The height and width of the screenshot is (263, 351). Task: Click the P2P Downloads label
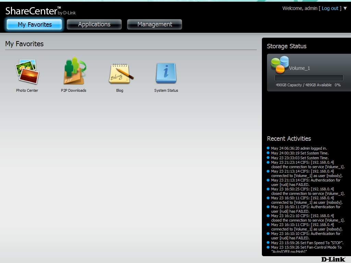point(74,90)
